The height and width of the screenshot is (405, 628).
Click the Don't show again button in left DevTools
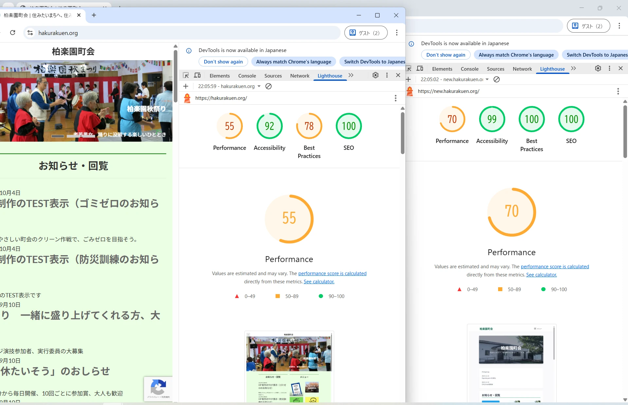click(223, 62)
